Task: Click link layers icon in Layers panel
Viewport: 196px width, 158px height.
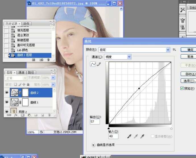Action: 9,115
